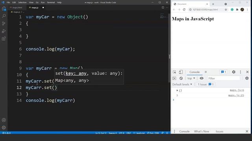This screenshot has width=252, height=141.
Task: Open the Help menu
Action: pos(59,2)
